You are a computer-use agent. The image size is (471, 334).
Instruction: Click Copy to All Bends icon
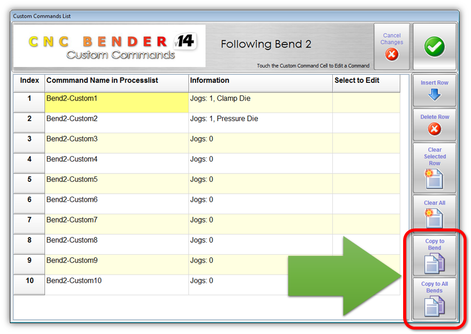[x=434, y=305]
